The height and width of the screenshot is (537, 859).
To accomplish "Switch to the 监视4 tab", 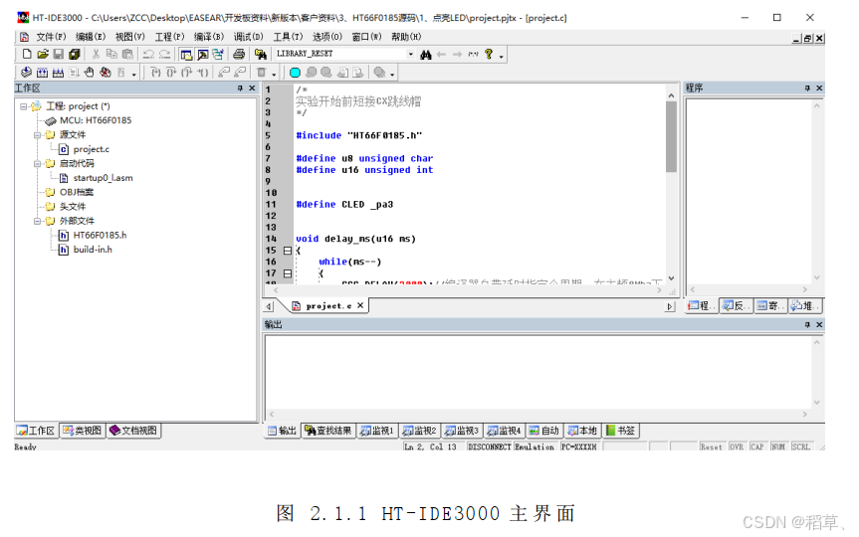I will pos(504,431).
